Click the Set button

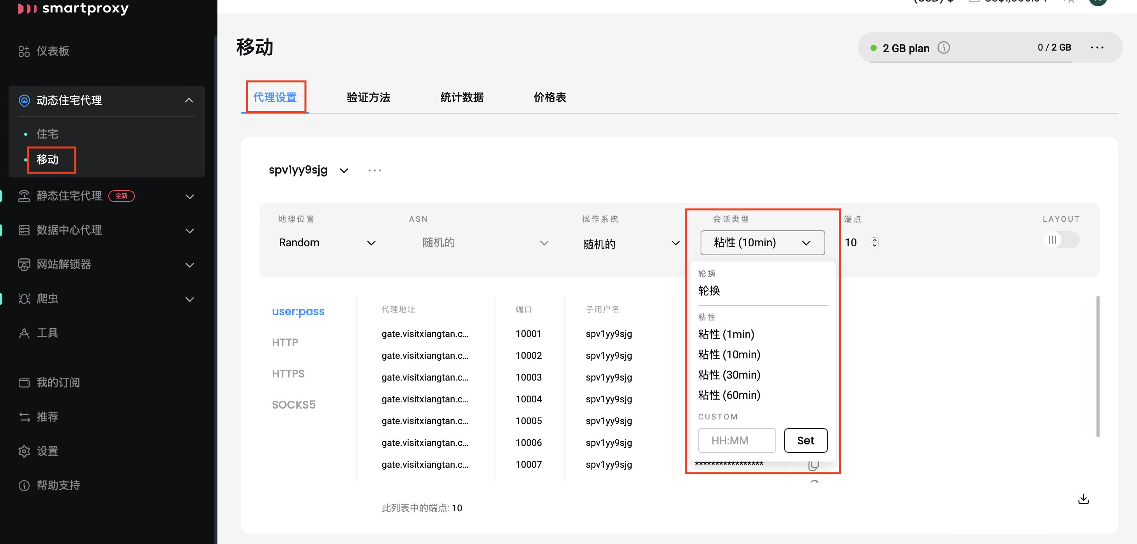coord(805,440)
